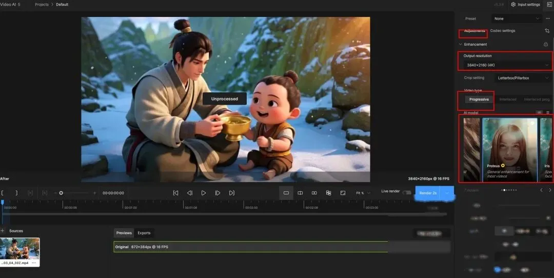
Task: Select the side-by-side view layout icon
Action: click(314, 193)
